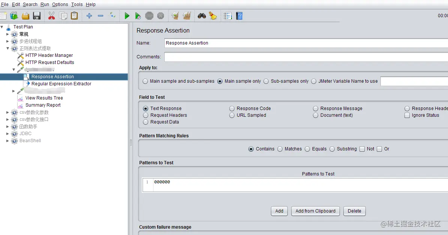Open the Run menu
The height and width of the screenshot is (235, 448).
(x=45, y=4)
